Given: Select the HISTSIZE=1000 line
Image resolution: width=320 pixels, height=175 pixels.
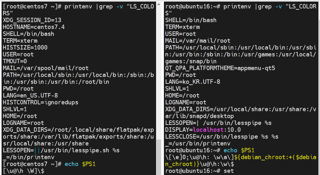Looking at the screenshot, I should pyautogui.click(x=25, y=47).
